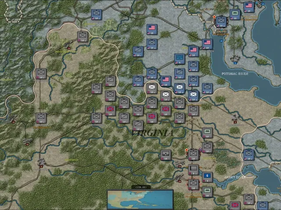
Task: Select the lone Union infantry at map's top-left road
Action: [x=97, y=14]
